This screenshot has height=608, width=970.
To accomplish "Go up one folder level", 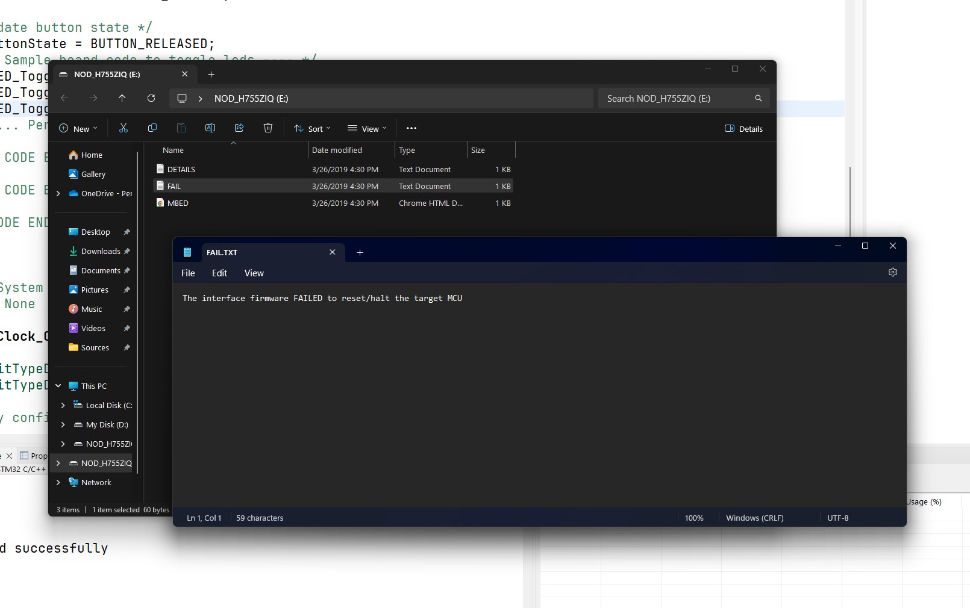I will [122, 98].
